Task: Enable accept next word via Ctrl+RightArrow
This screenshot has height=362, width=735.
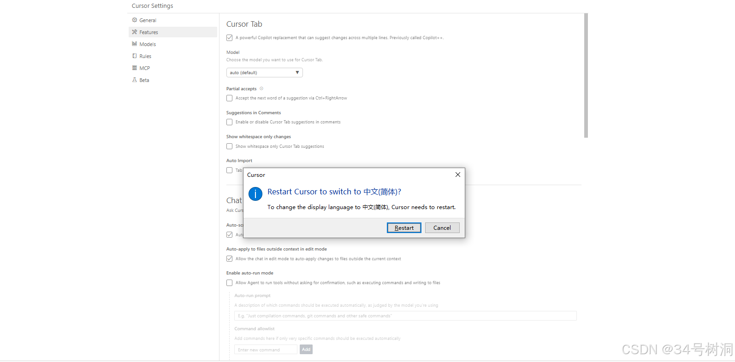Action: pos(229,98)
